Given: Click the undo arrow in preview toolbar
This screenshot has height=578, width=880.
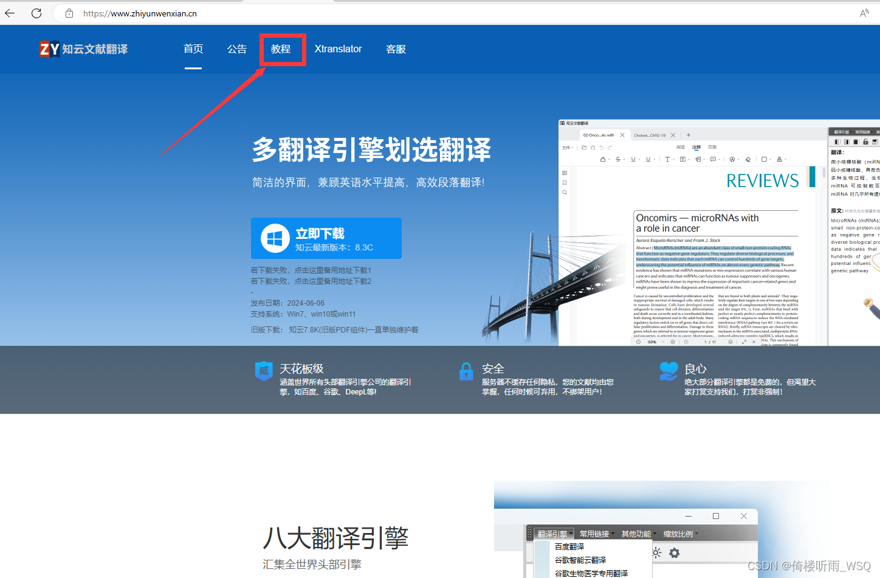Looking at the screenshot, I should click(x=602, y=147).
